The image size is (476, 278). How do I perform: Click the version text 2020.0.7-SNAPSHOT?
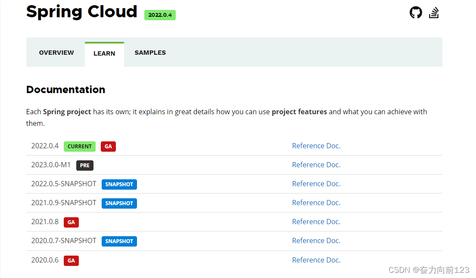pyautogui.click(x=64, y=241)
